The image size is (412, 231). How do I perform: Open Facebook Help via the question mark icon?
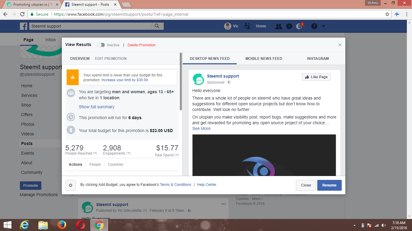pos(314,26)
